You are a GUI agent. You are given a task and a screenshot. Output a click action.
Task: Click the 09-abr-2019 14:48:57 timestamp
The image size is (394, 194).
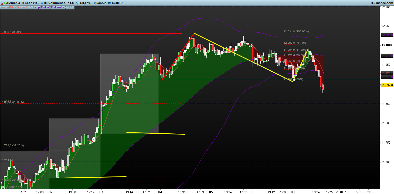(x=108, y=3)
